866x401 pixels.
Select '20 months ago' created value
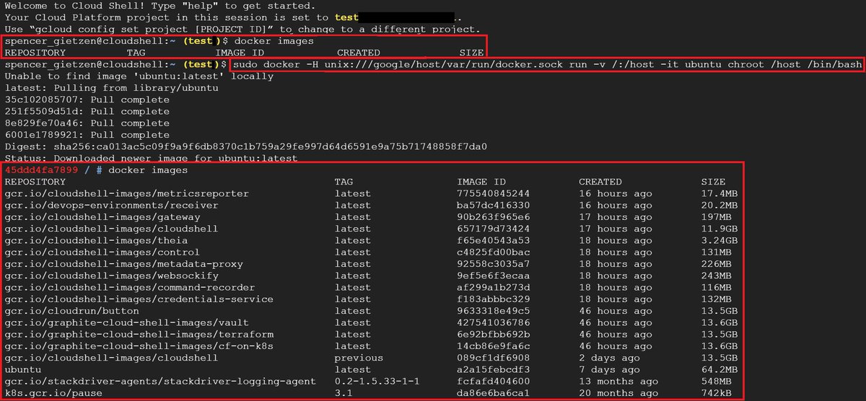click(x=618, y=393)
